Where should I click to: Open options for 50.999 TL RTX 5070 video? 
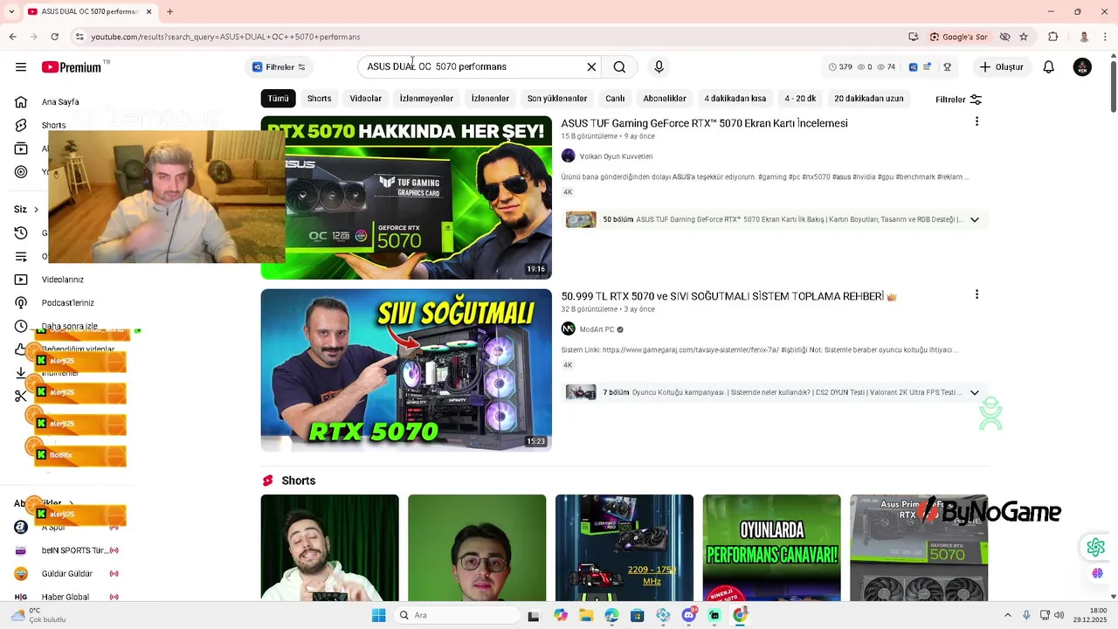click(x=977, y=294)
